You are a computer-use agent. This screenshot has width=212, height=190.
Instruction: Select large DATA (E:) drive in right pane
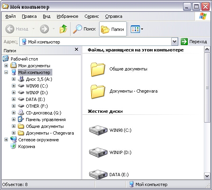point(98,175)
